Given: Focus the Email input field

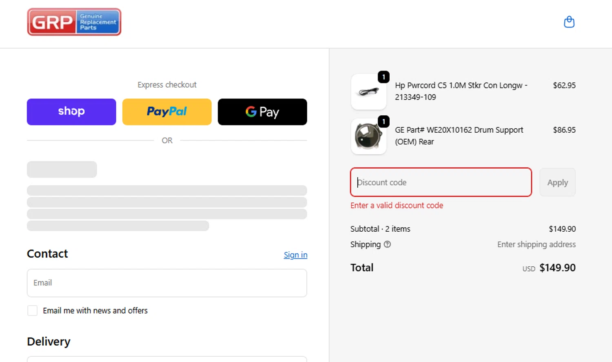Looking at the screenshot, I should coord(167,283).
